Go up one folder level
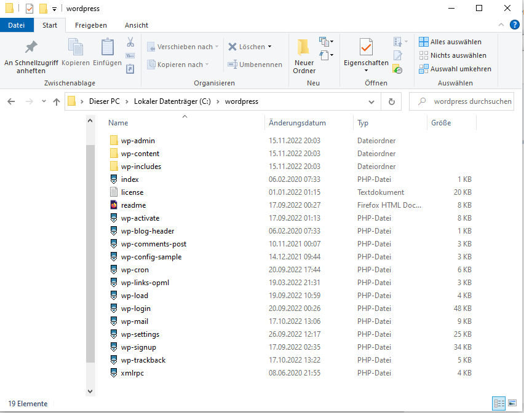The height and width of the screenshot is (413, 524). pos(57,101)
